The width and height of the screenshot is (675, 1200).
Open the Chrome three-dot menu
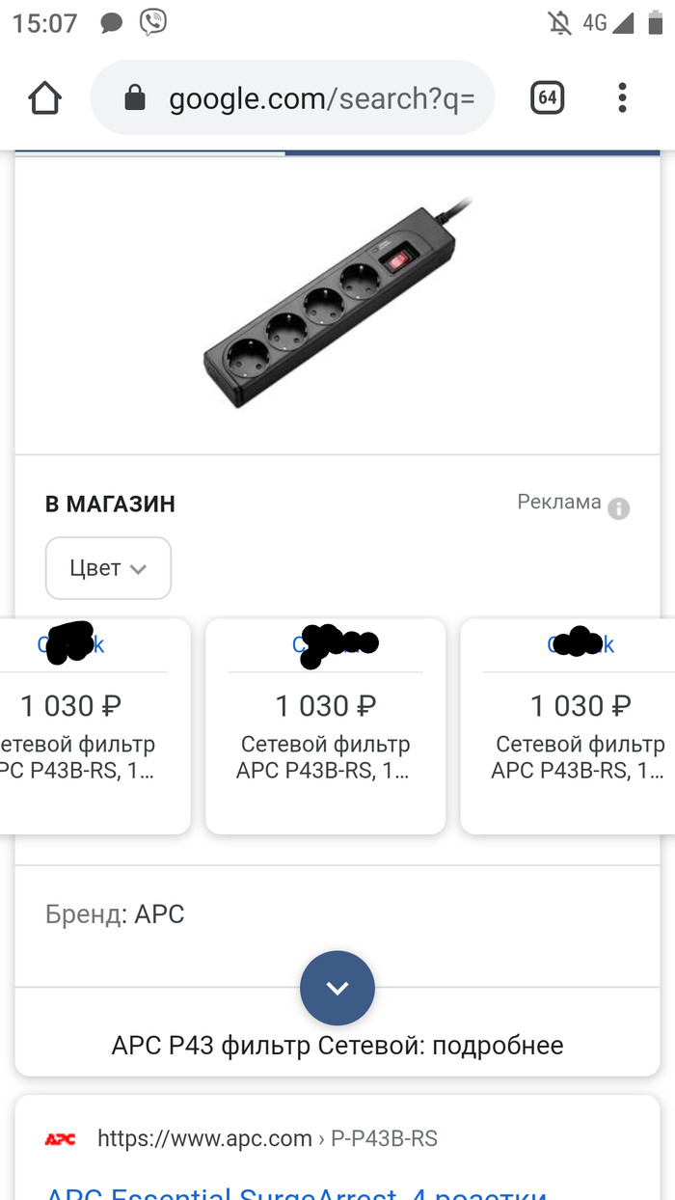tap(622, 97)
